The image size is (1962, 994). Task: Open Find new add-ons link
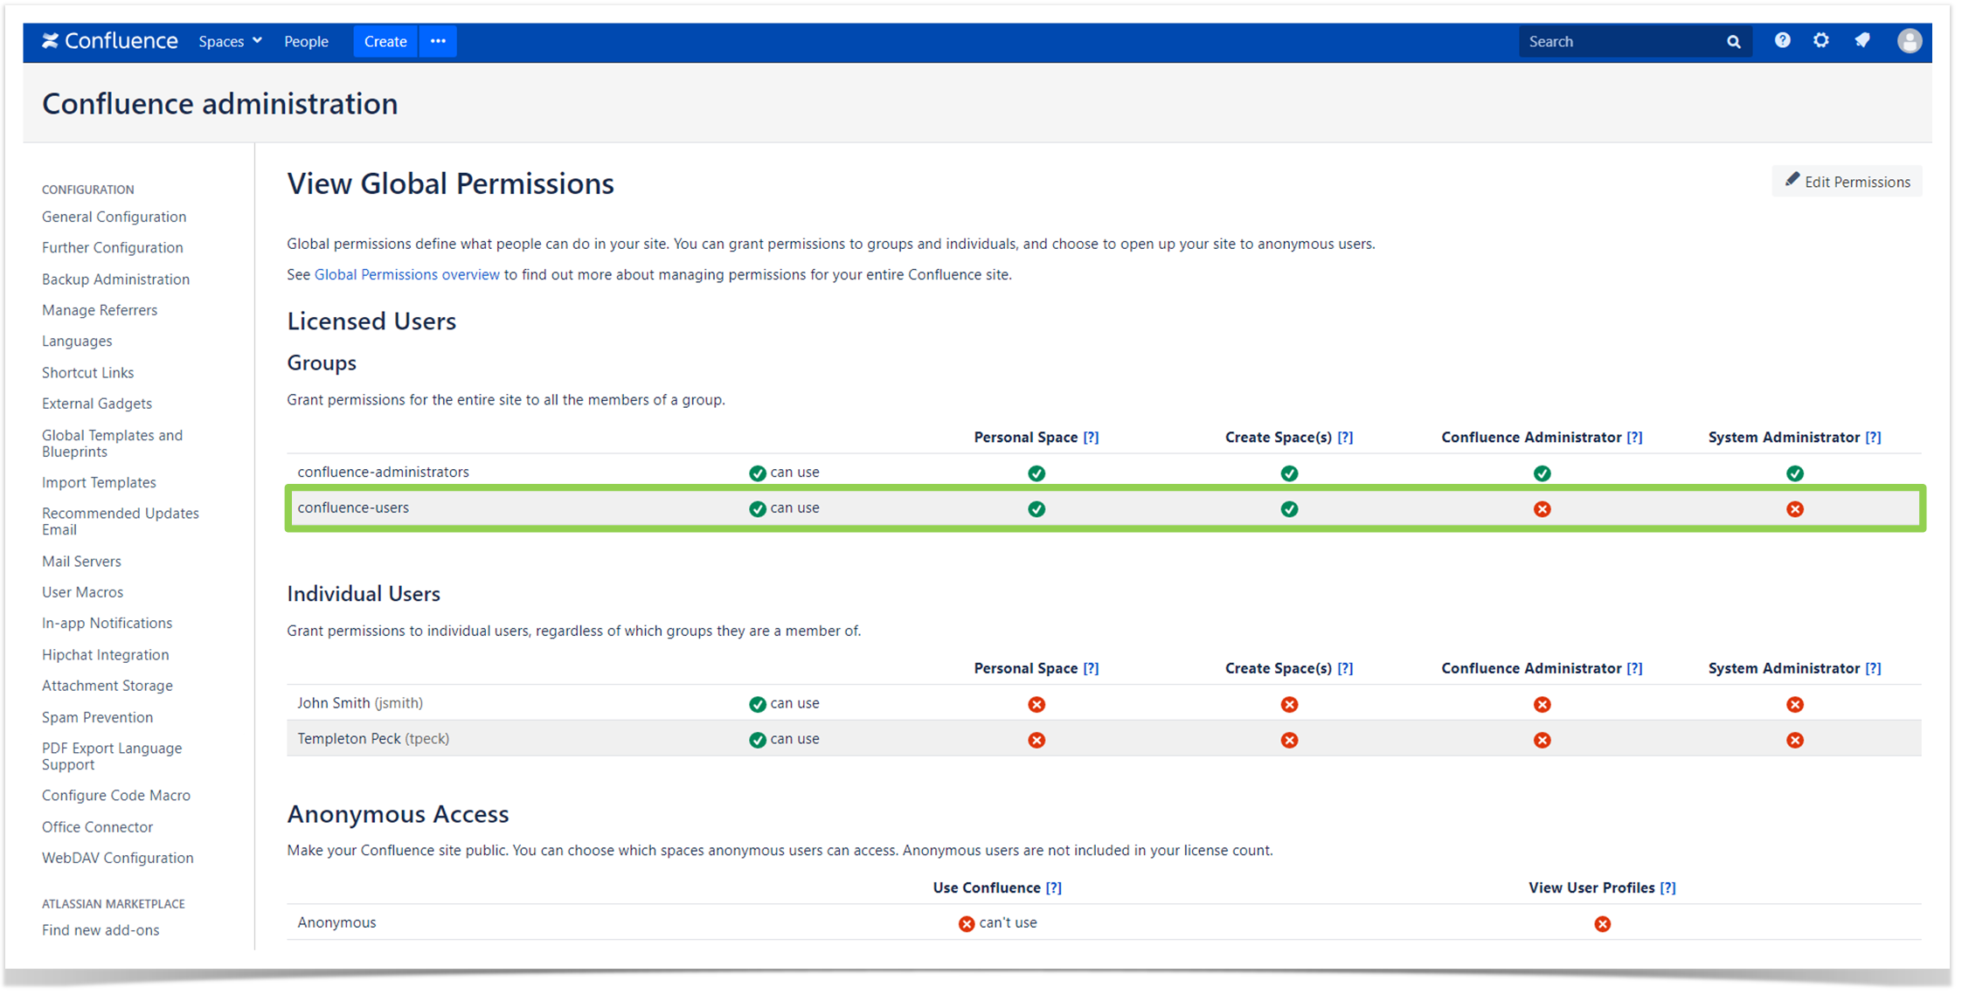point(101,930)
